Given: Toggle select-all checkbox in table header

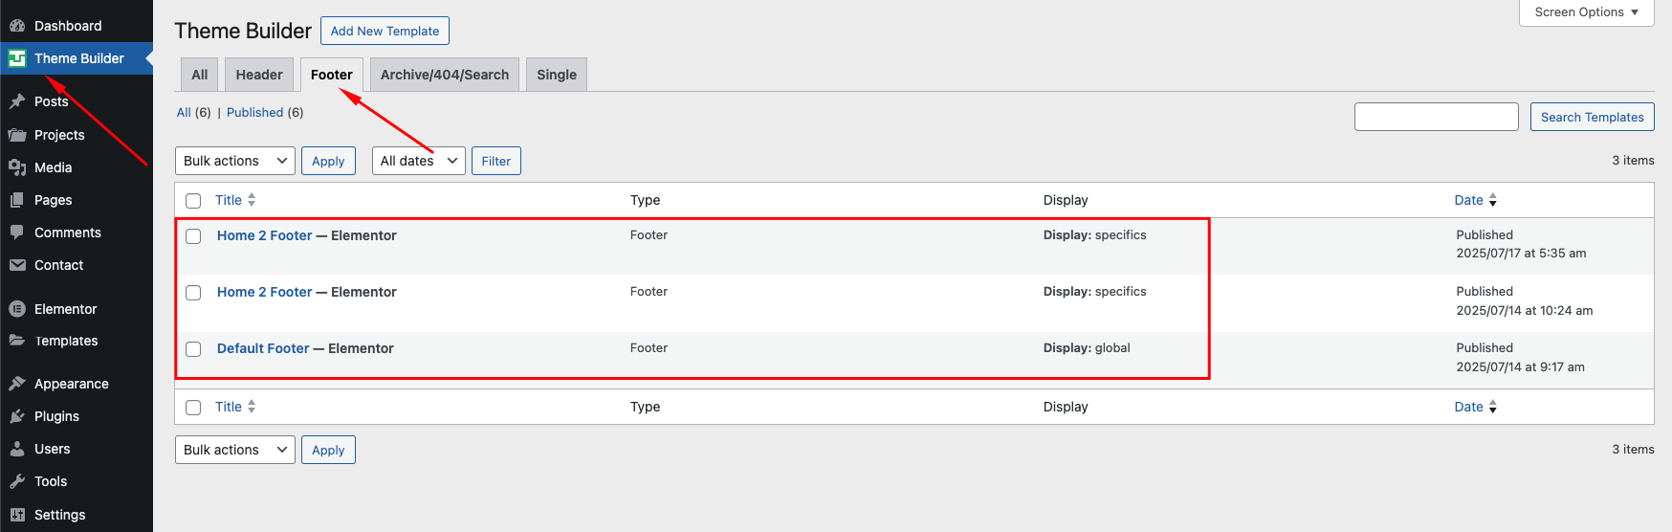Looking at the screenshot, I should pos(193,201).
